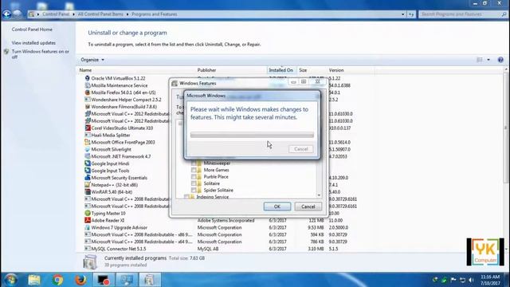
Task: Launch Google Chrome from the taskbar
Action: click(x=57, y=280)
